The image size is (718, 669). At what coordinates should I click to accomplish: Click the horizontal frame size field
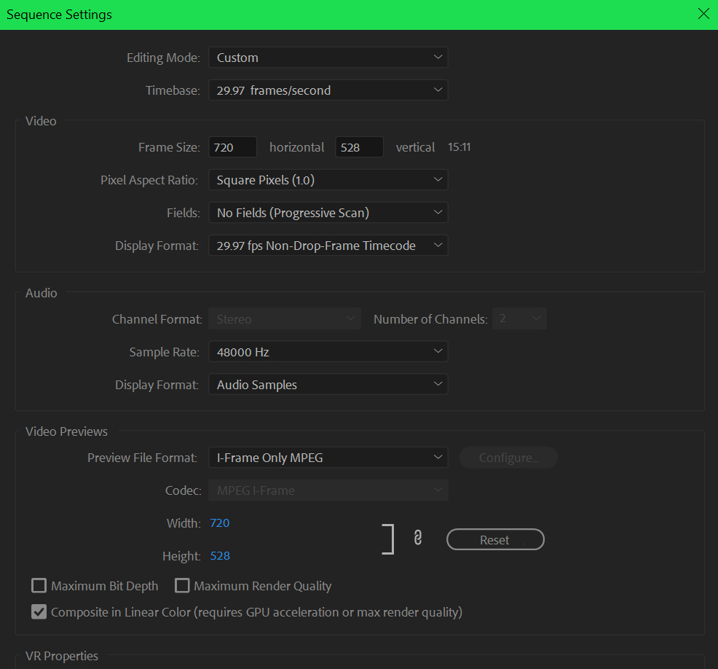(x=232, y=147)
